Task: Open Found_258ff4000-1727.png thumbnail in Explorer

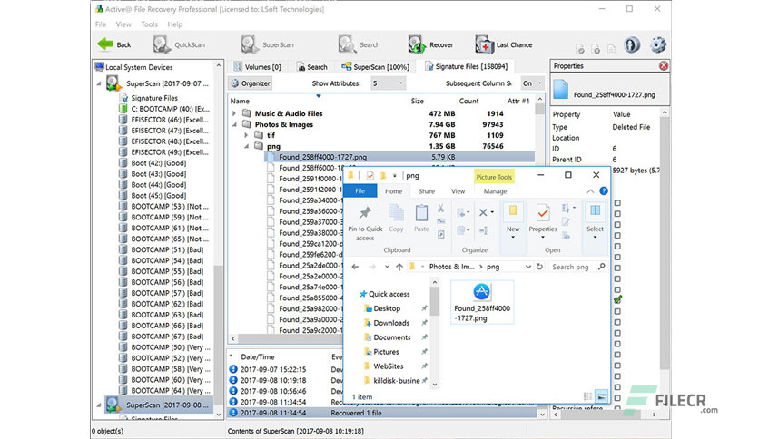Action: [481, 303]
